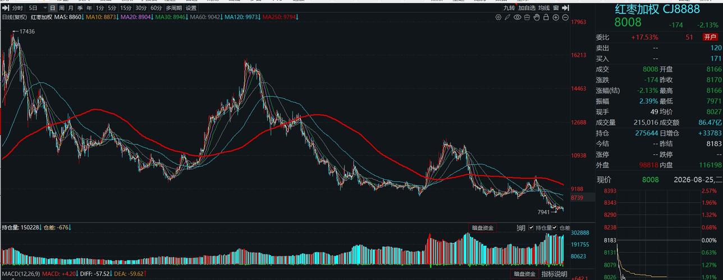This screenshot has height=280, width=723.
Task: Click the MA20: 8904 indicator label
Action: [x=137, y=17]
